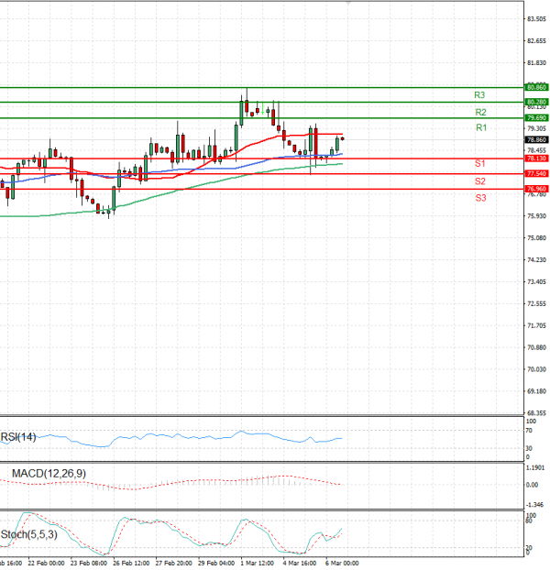Click the 78.455 price axis value
Image resolution: width=550 pixels, height=570 pixels.
coord(536,150)
